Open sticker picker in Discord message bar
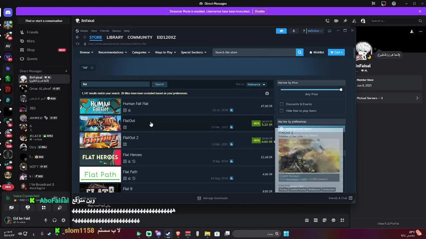This screenshot has width=426, height=239. pos(324,220)
